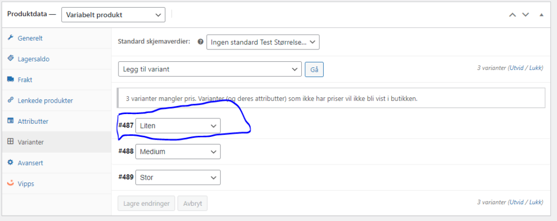Click the wrench icon beside Generelt
Image resolution: width=557 pixels, height=221 pixels.
pos(10,38)
